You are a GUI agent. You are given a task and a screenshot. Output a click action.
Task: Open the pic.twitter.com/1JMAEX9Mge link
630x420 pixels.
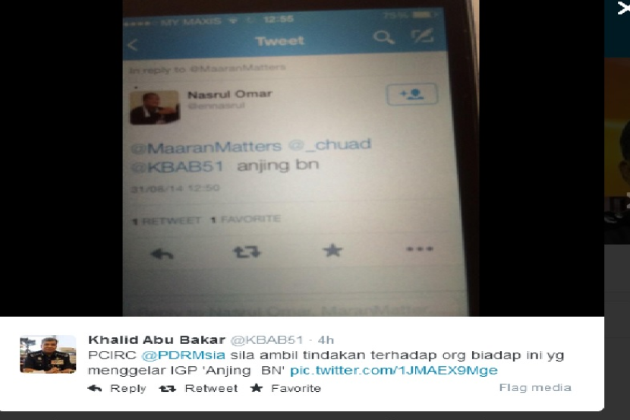coord(394,370)
